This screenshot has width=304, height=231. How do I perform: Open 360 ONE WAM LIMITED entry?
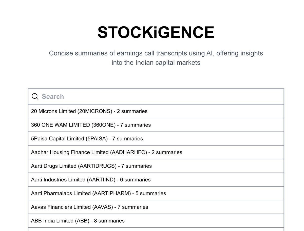point(91,125)
